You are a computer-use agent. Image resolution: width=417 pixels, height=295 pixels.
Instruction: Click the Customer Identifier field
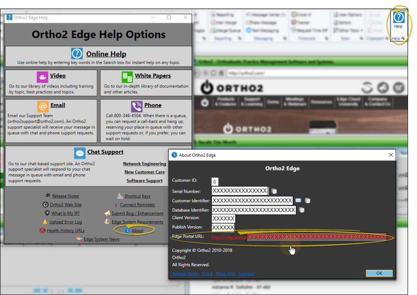252,200
